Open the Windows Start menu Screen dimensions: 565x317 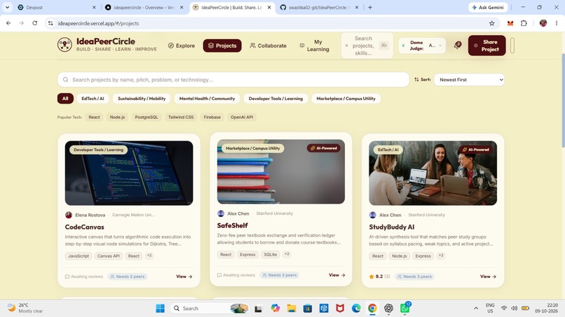(x=161, y=309)
